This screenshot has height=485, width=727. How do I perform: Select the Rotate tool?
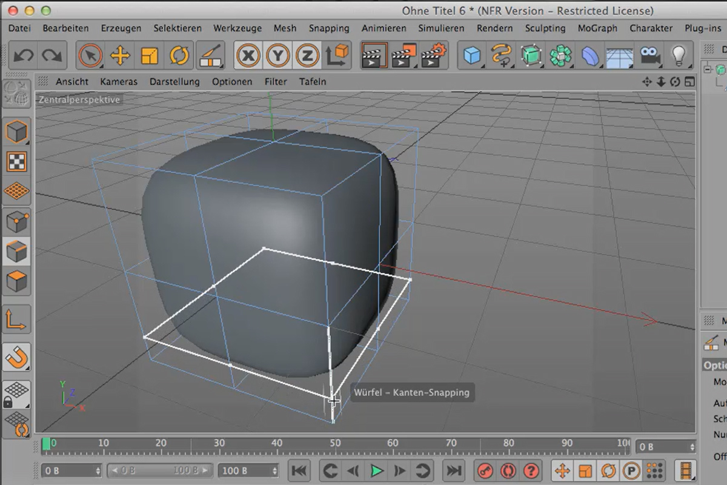coord(178,55)
